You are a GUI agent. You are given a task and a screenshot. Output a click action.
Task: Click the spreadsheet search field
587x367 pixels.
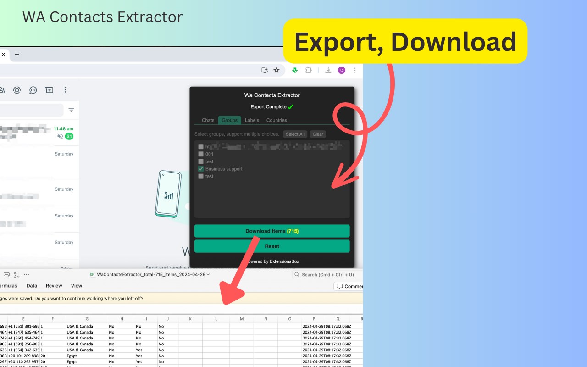327,274
